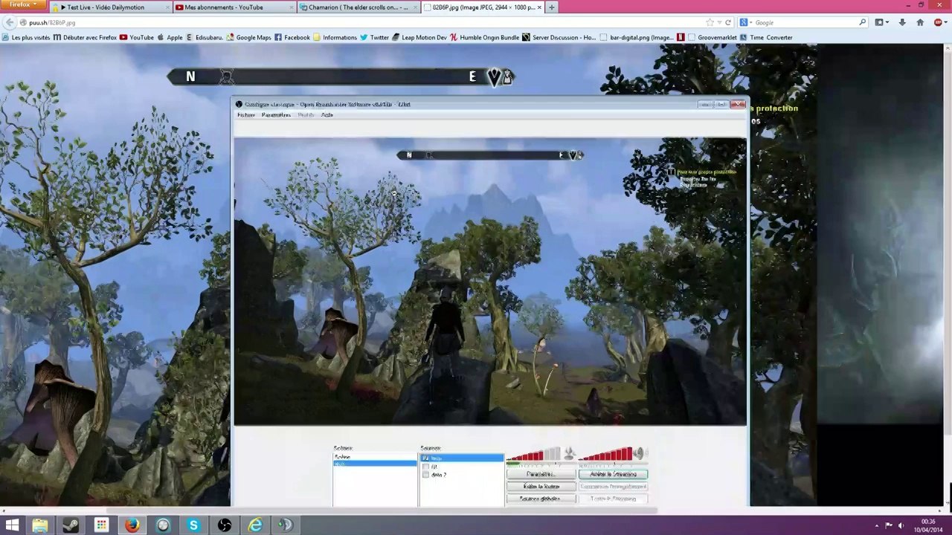This screenshot has height=535, width=952.
Task: Open the Facebook bookmark
Action: point(292,37)
